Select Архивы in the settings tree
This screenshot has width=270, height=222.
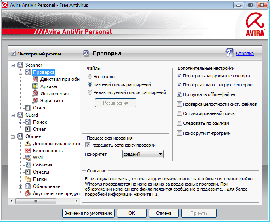49,86
